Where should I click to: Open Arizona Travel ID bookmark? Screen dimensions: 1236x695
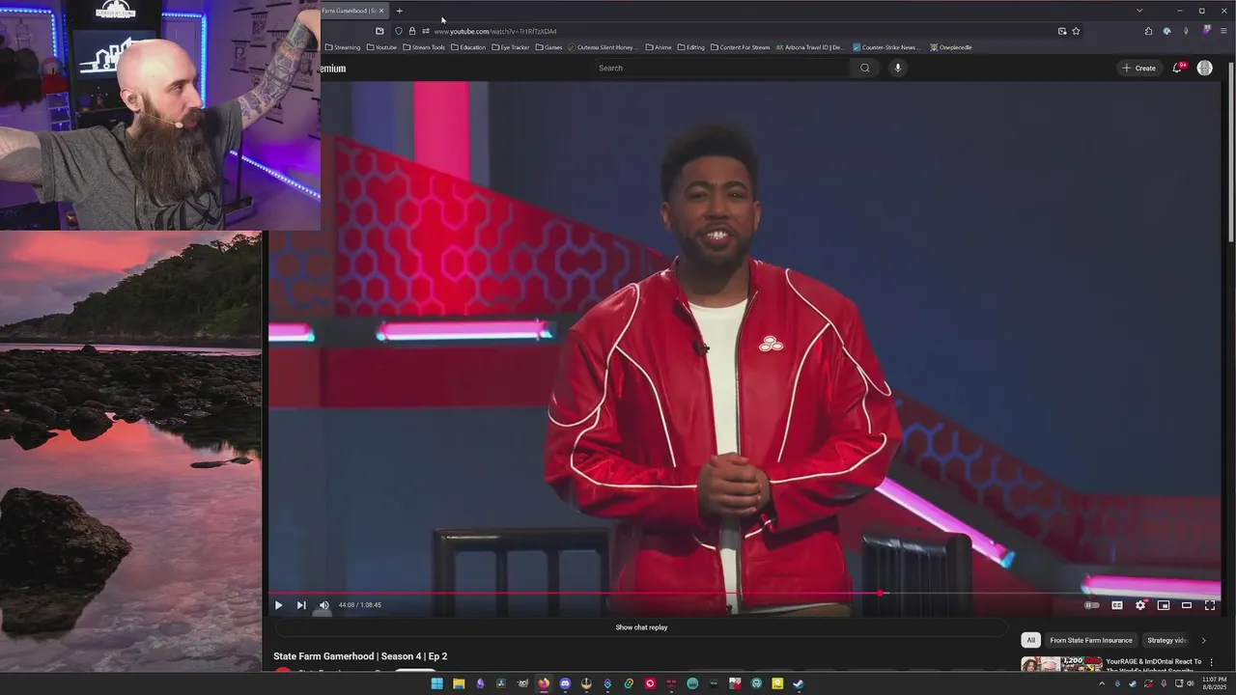coord(809,47)
